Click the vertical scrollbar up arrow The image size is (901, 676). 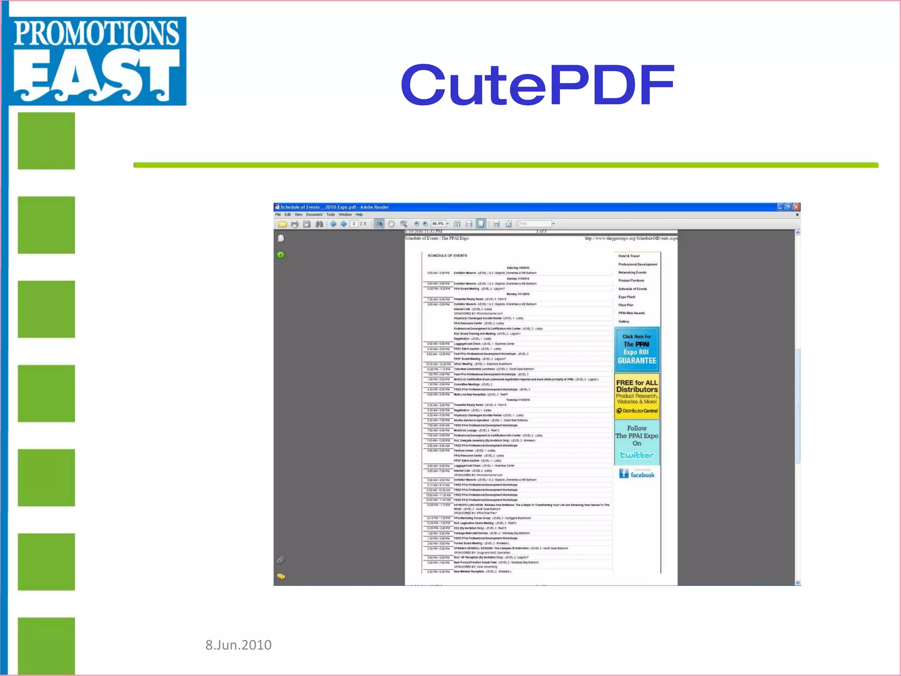[x=798, y=232]
